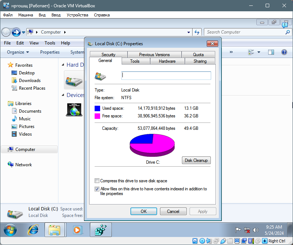Open the Tools menu in Explorer
The height and width of the screenshot is (245, 293).
pyautogui.click(x=50, y=43)
